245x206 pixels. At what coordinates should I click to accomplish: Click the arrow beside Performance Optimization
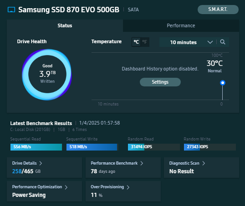(66, 187)
